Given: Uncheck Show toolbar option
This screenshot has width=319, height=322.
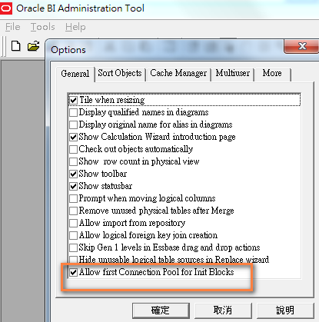Looking at the screenshot, I should 73,174.
